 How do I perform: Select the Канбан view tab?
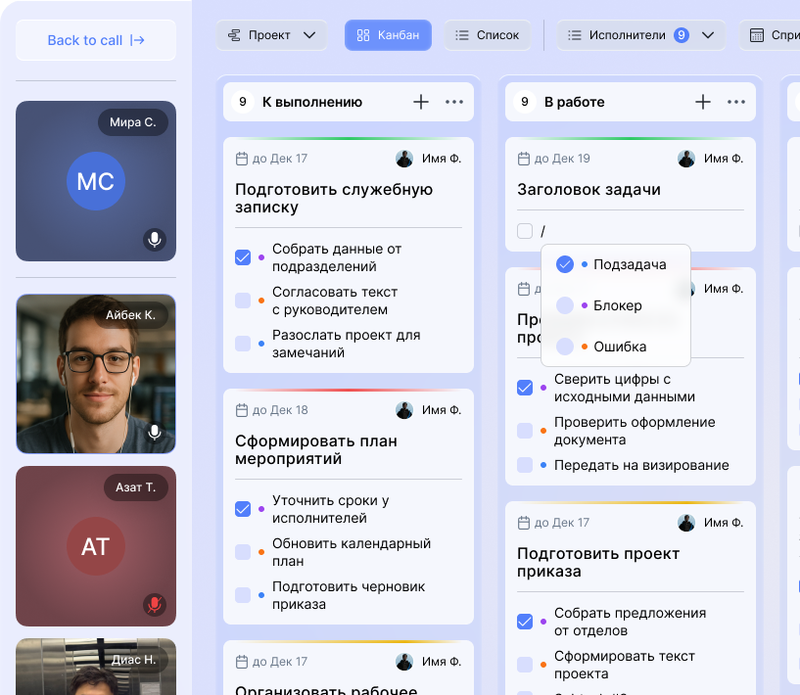point(388,35)
